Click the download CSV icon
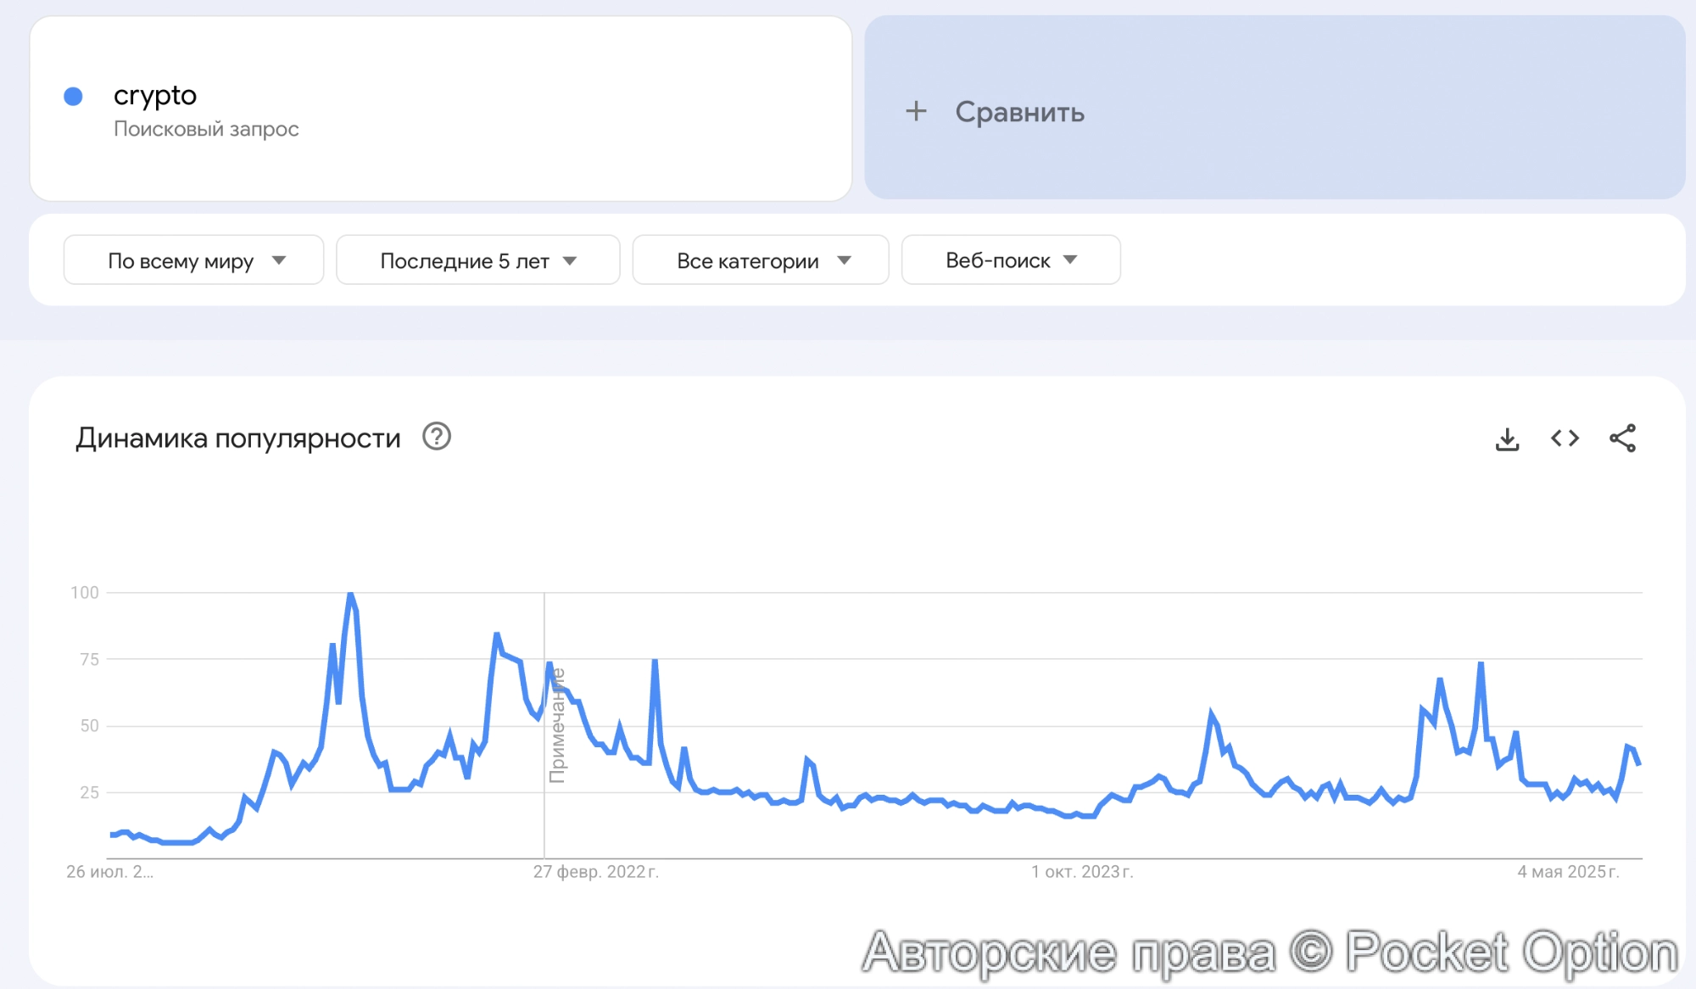Image resolution: width=1696 pixels, height=989 pixels. (x=1507, y=439)
